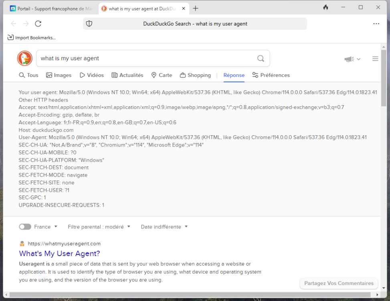The height and width of the screenshot is (301, 390).
Task: Open the What's My User Agent? result
Action: (x=59, y=254)
